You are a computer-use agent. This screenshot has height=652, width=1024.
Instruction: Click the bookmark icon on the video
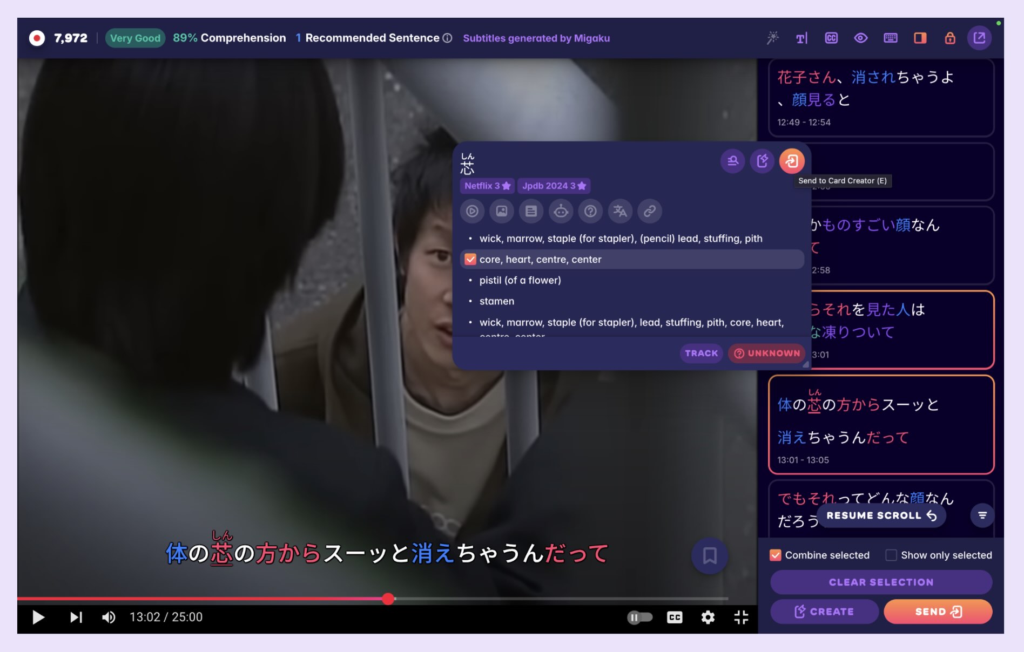coord(710,555)
